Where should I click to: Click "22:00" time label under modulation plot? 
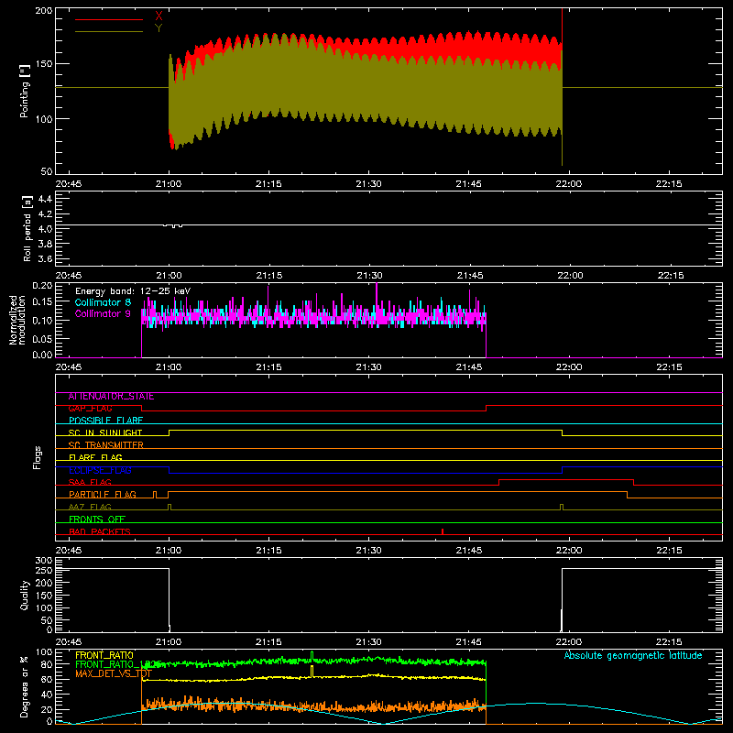569,367
